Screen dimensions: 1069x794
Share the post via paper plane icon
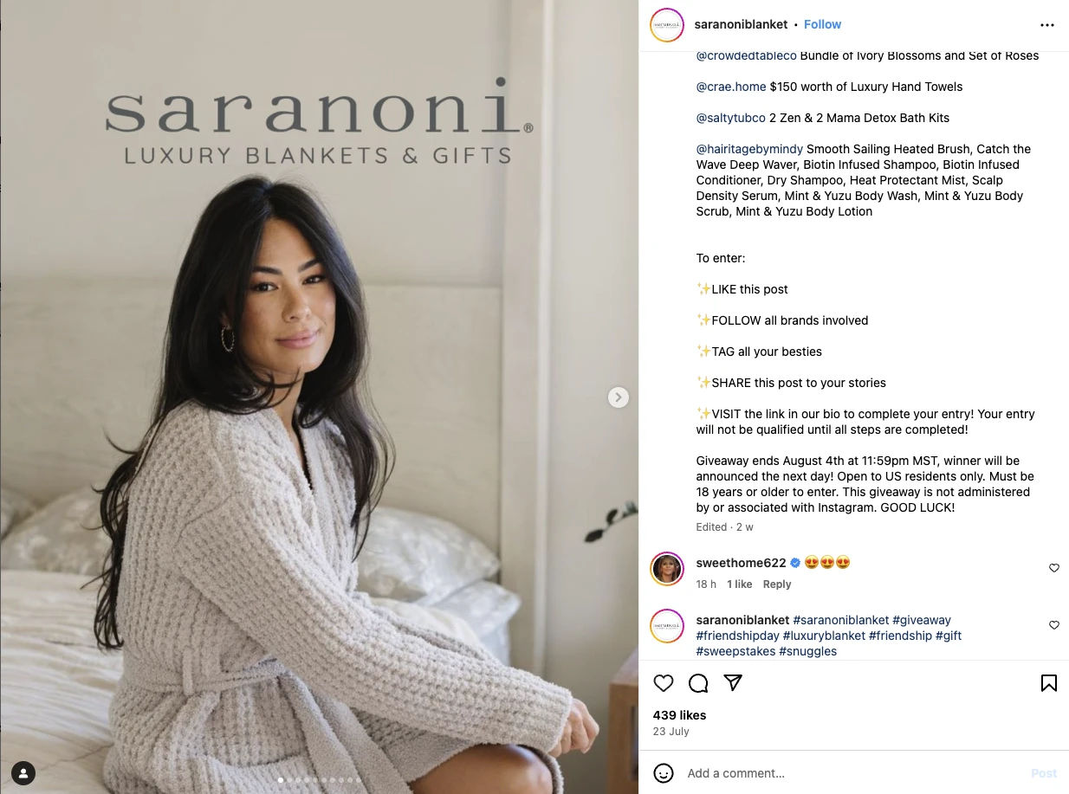[x=733, y=683]
